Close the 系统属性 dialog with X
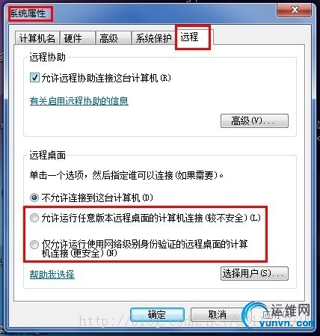The width and height of the screenshot is (320, 336). click(295, 10)
